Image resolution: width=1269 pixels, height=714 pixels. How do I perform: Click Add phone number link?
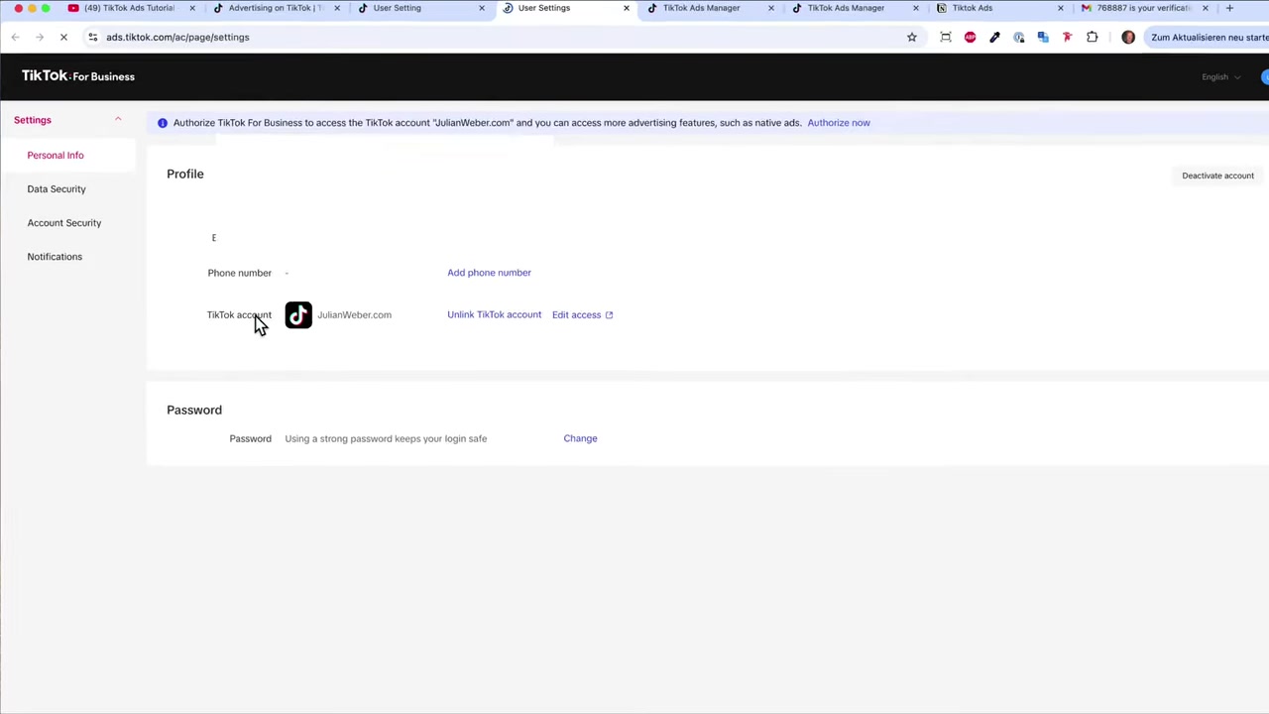pos(489,273)
